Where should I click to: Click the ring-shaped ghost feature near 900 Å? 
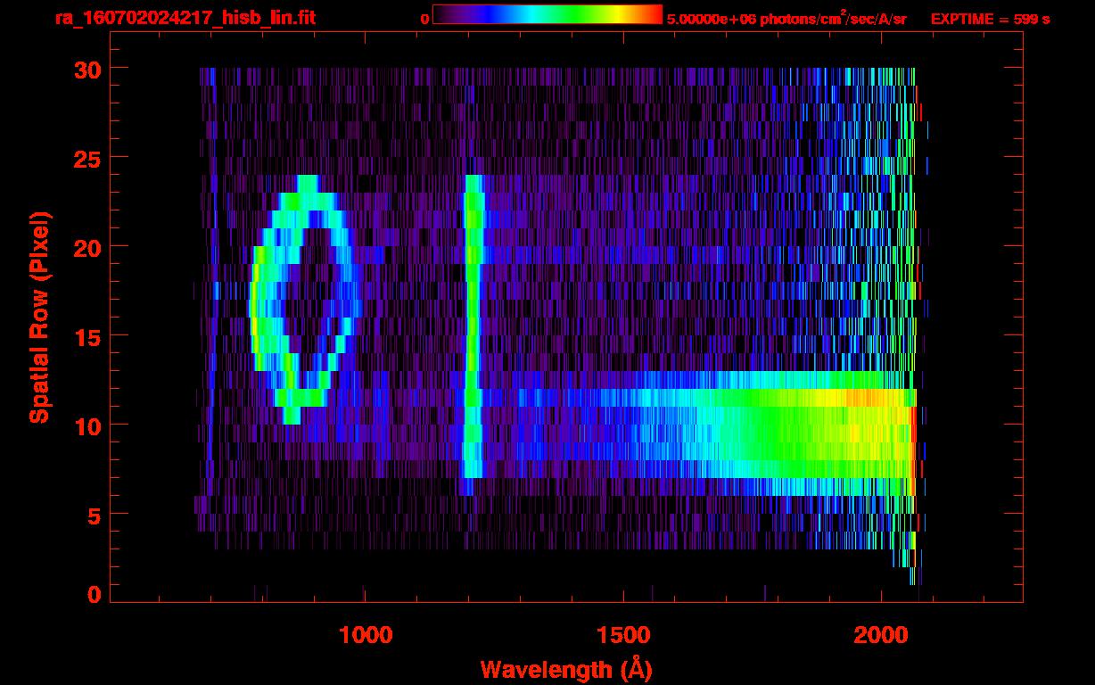305,299
